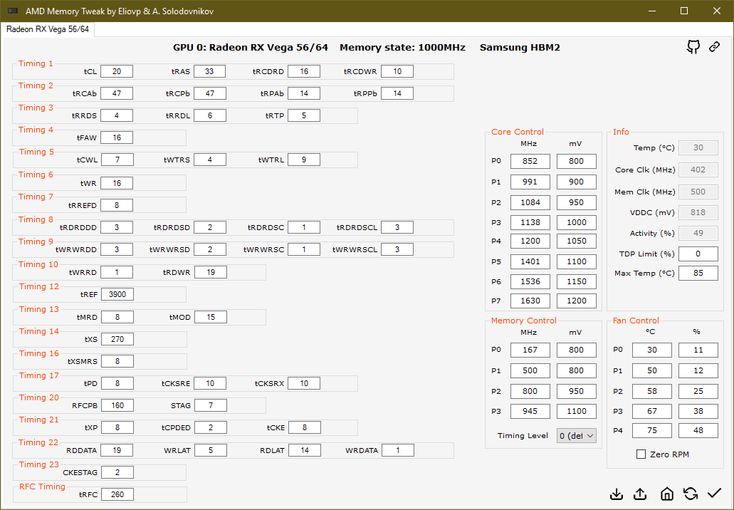
Task: Click the refresh arrows icon
Action: [x=691, y=494]
